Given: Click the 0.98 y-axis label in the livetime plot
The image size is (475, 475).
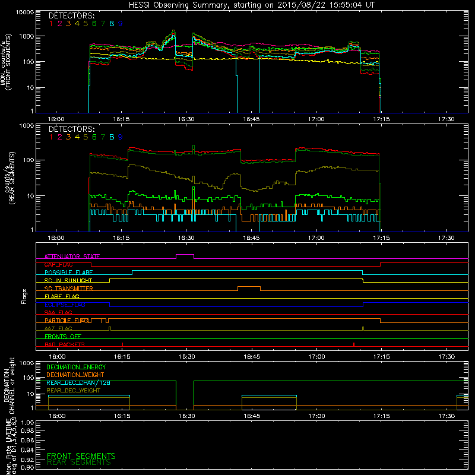Looking at the screenshot, I should (x=27, y=431).
